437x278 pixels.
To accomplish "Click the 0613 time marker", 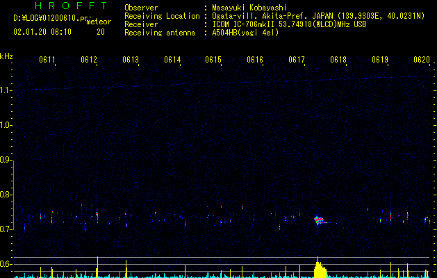I will click(131, 60).
